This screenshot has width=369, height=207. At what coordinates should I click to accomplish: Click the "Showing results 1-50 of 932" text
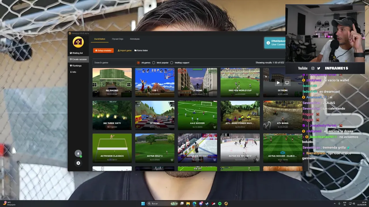coord(270,63)
